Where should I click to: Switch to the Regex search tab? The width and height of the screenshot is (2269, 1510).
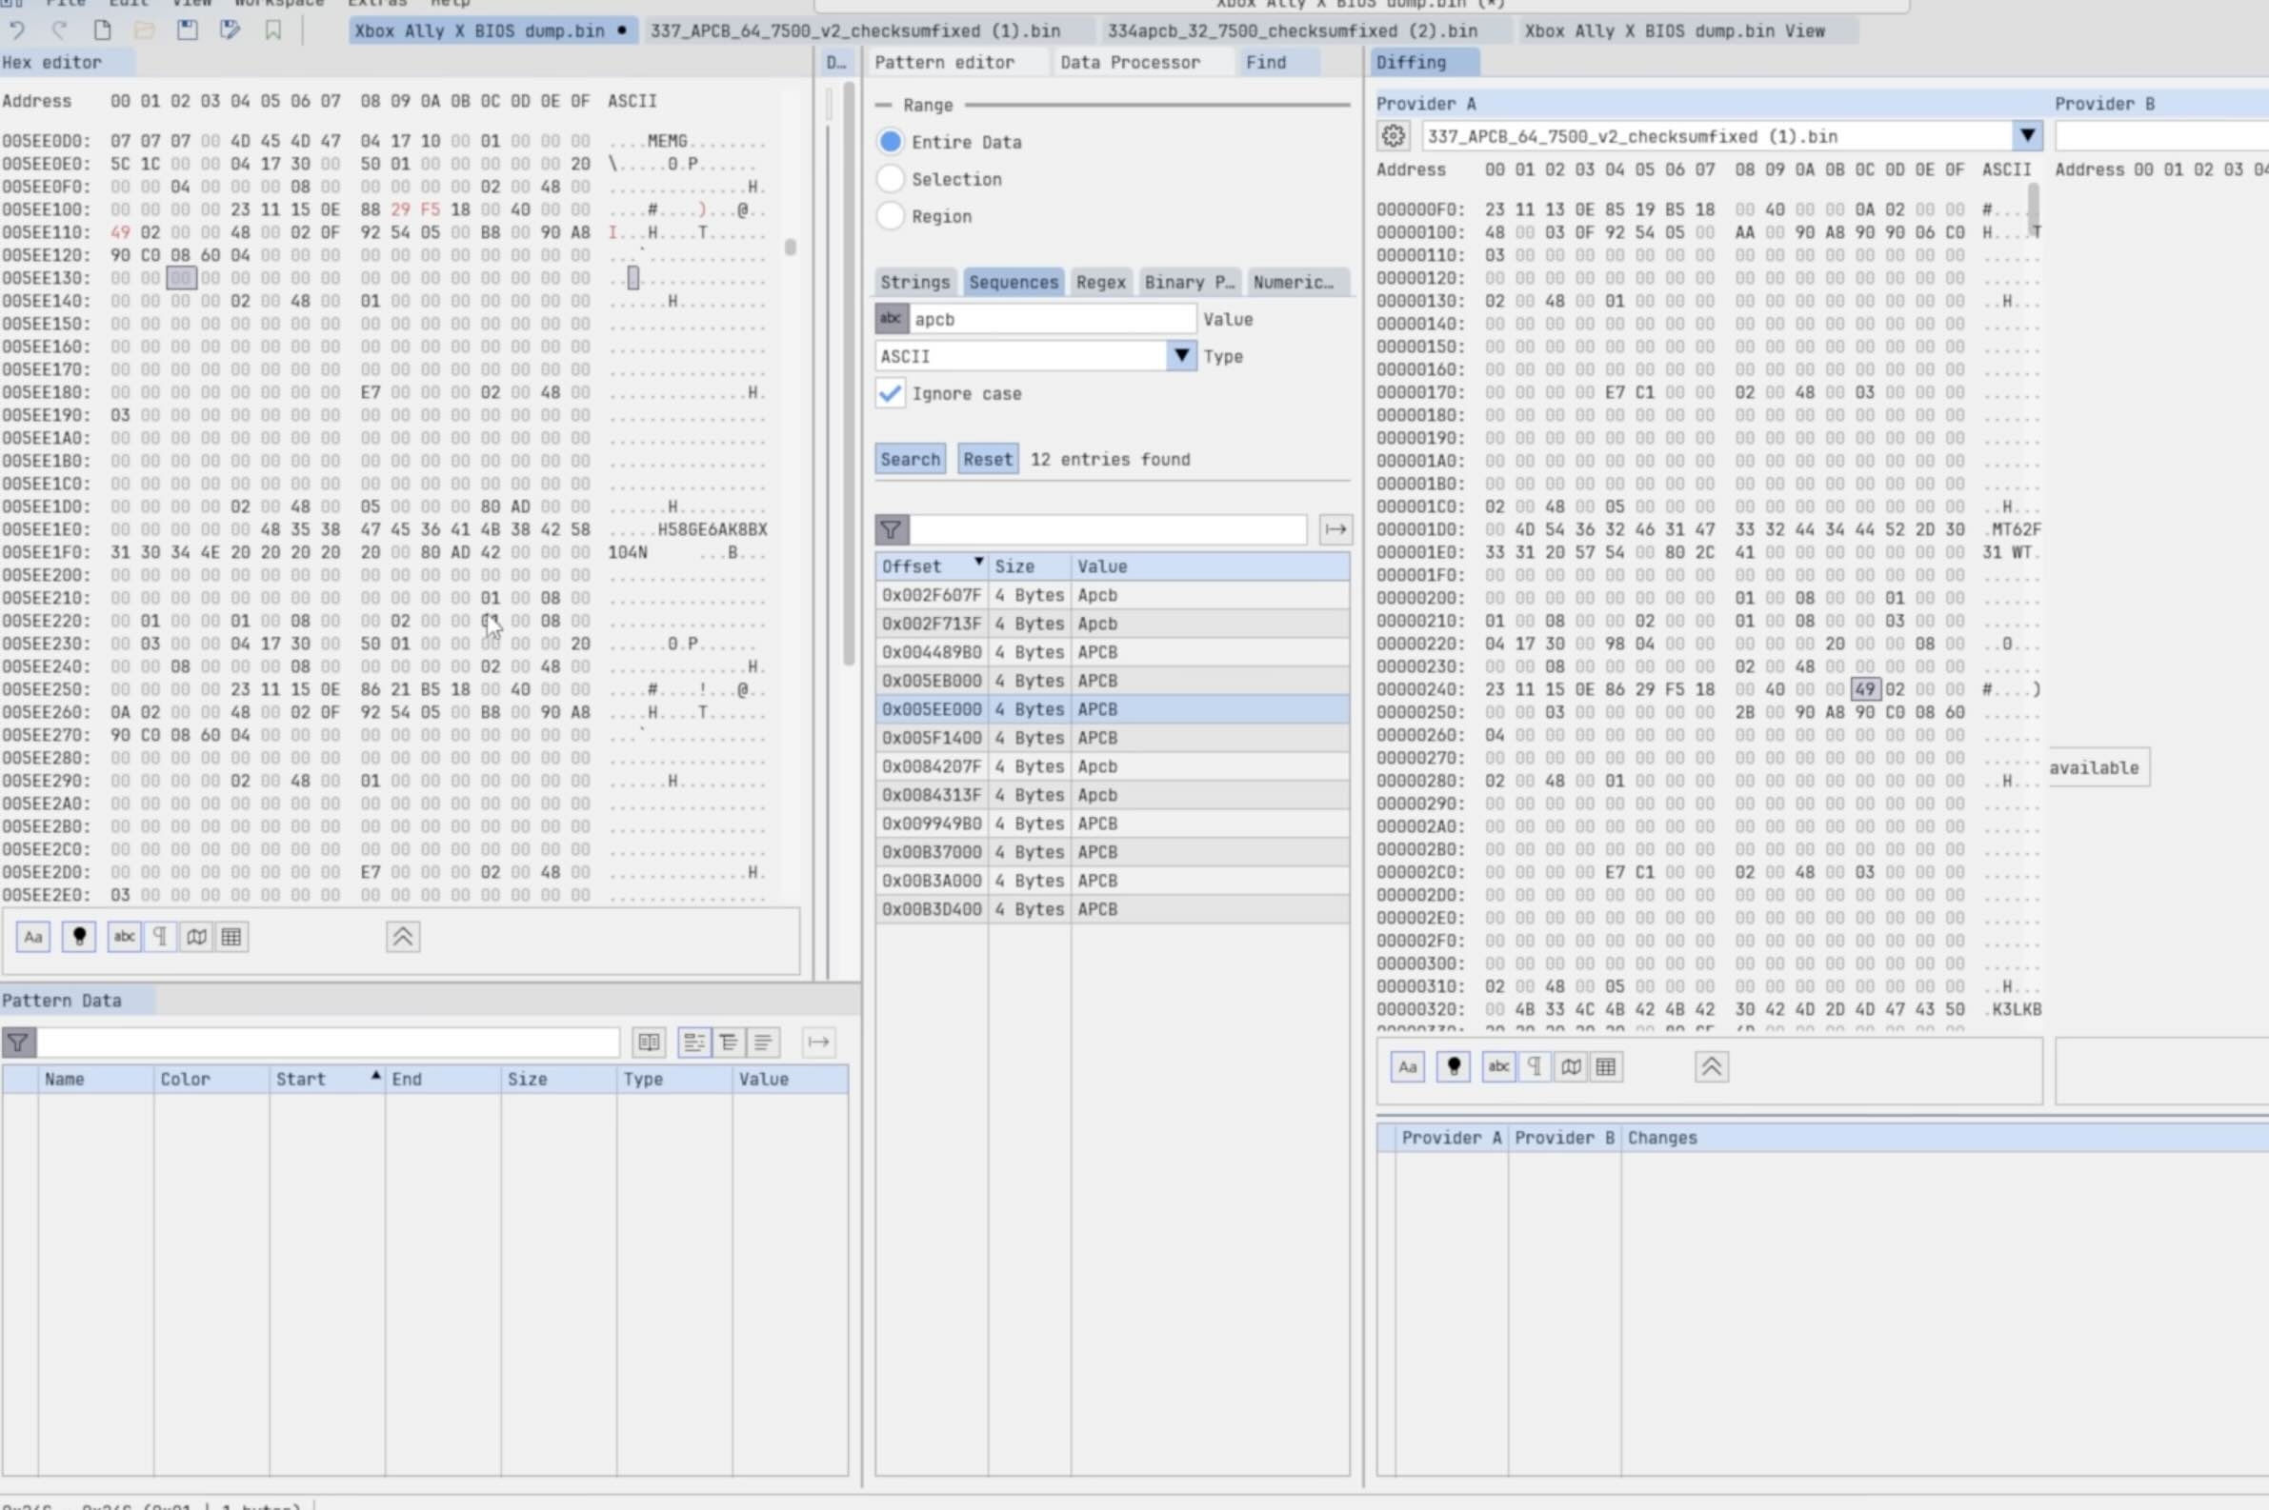point(1100,282)
